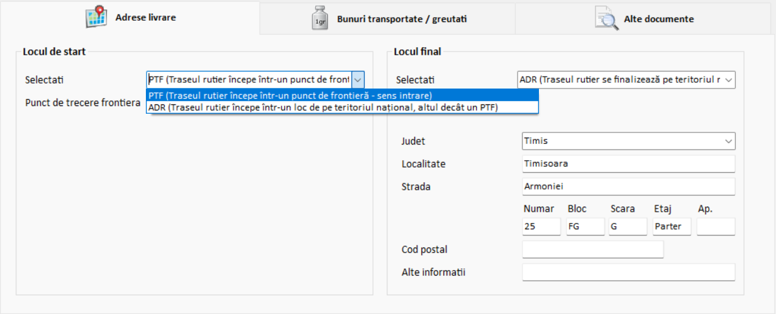The width and height of the screenshot is (776, 314).
Task: Switch to Alte documente tab
Action: 643,18
